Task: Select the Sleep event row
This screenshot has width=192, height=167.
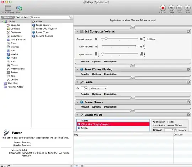Action: [113, 128]
